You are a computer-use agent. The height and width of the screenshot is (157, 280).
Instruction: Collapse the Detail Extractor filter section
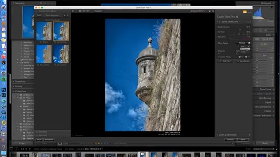[218, 22]
